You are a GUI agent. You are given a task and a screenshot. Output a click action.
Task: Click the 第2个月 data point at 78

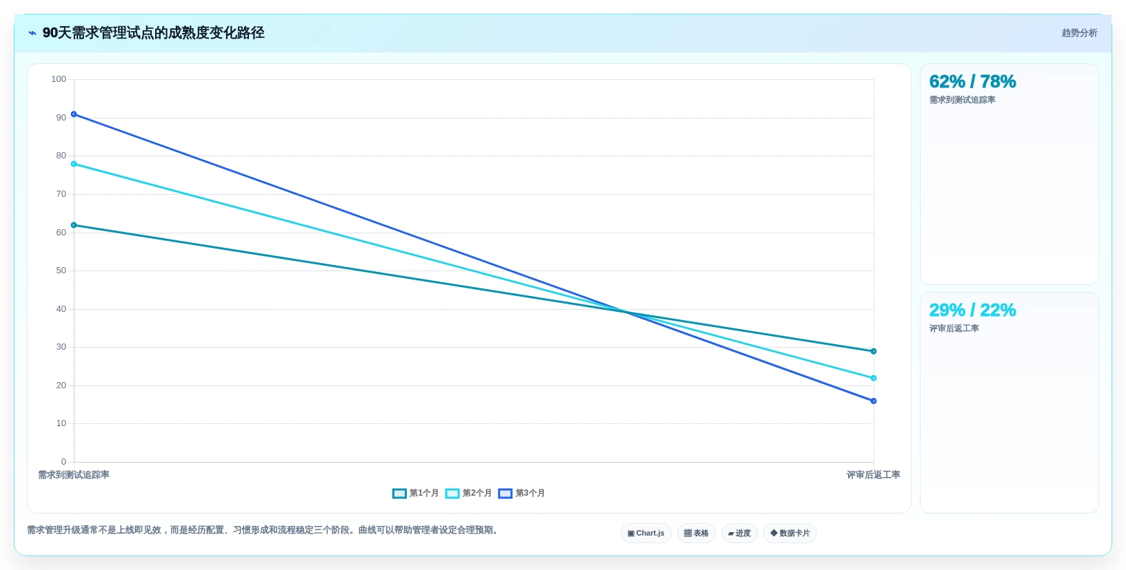74,164
